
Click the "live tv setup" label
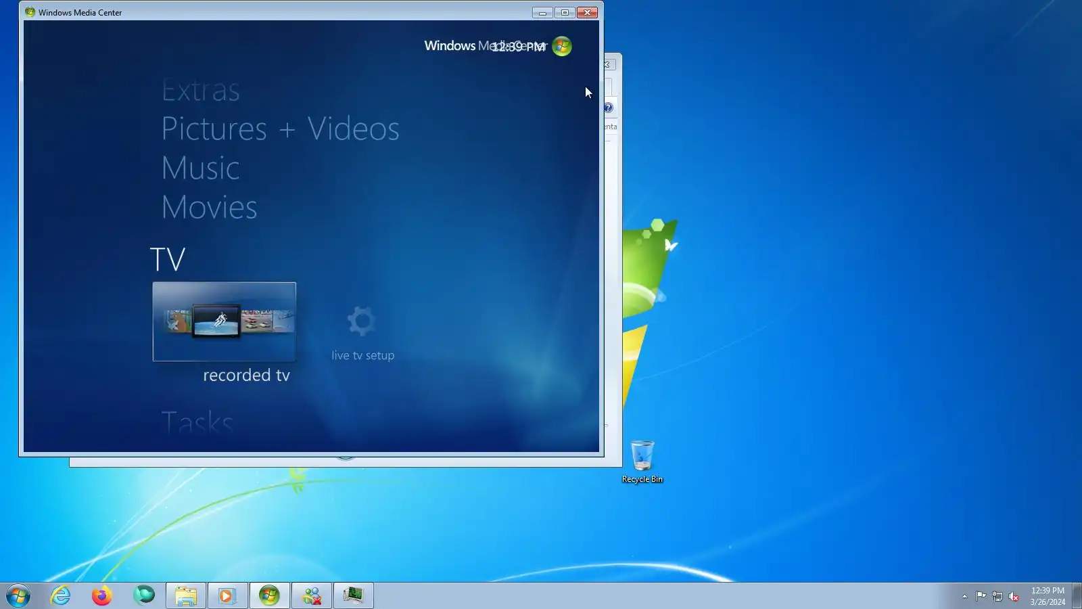click(362, 355)
